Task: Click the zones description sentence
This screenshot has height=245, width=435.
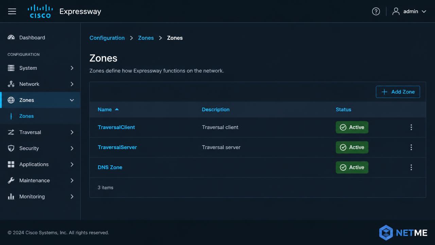Action: point(157,71)
